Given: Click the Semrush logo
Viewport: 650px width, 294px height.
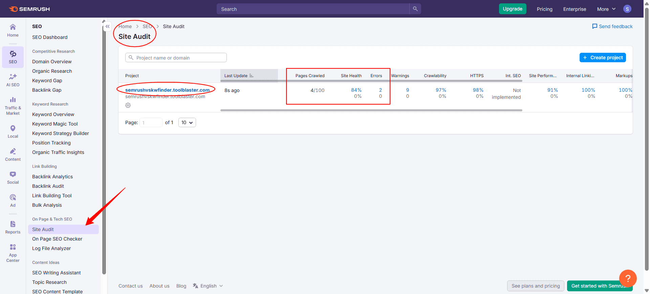Looking at the screenshot, I should (29, 9).
